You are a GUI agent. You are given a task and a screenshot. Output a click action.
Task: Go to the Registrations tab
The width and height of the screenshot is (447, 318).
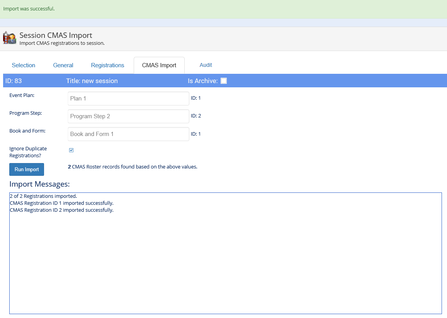click(107, 65)
